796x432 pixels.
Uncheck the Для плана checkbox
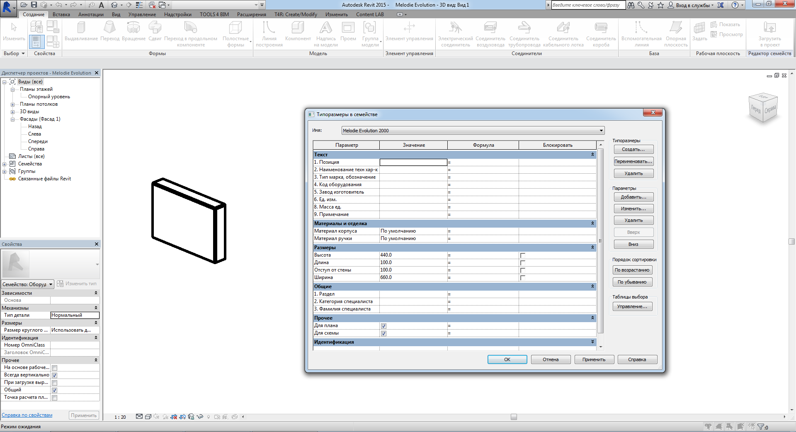[x=383, y=326]
